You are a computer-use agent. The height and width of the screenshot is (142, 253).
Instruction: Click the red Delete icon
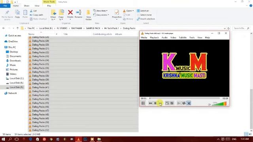coord(70,12)
